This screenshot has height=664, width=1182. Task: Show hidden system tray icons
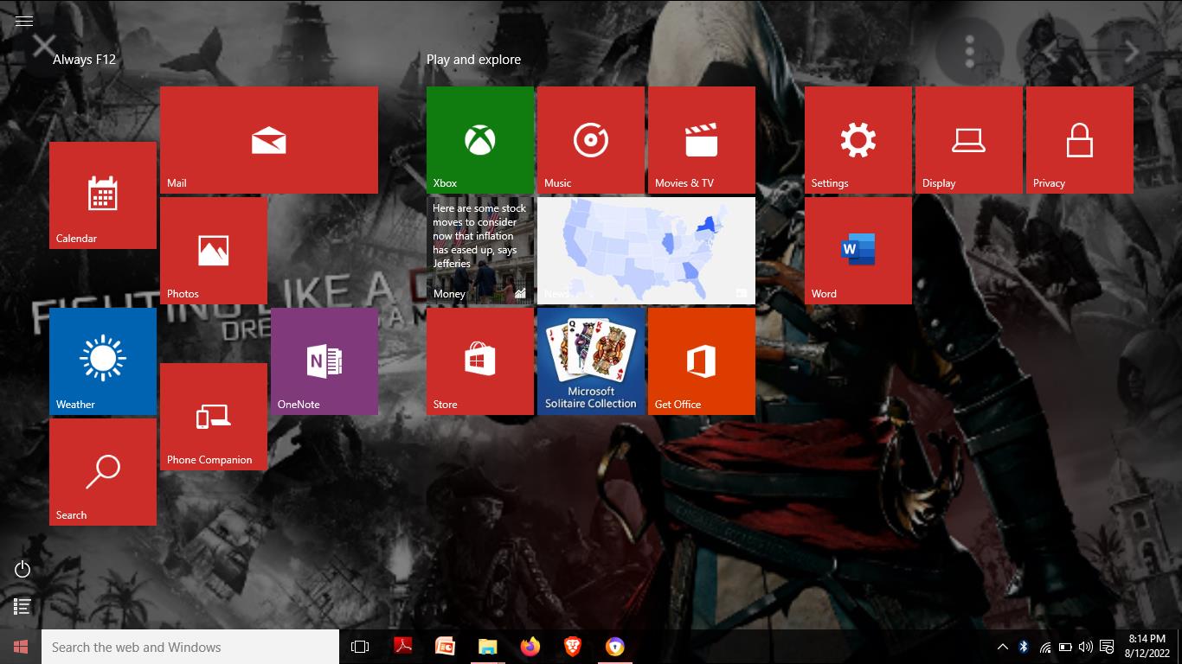coord(1002,647)
